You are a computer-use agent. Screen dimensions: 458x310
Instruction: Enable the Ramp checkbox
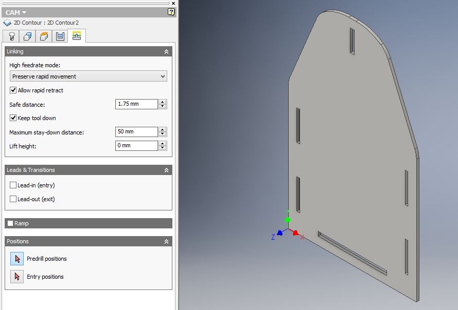10,223
